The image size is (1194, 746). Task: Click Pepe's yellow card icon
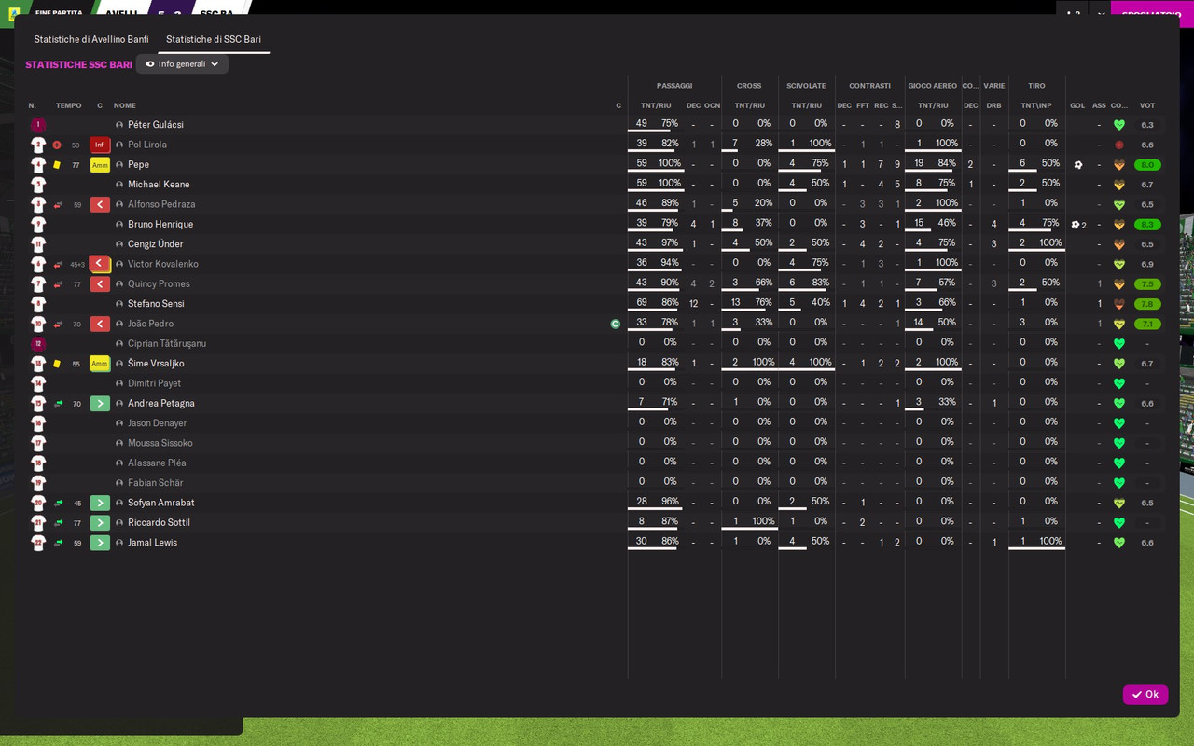click(57, 165)
